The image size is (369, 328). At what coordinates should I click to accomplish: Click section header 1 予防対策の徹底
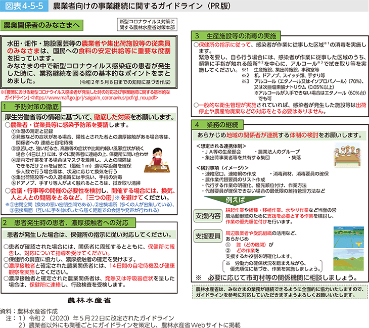coord(31,107)
